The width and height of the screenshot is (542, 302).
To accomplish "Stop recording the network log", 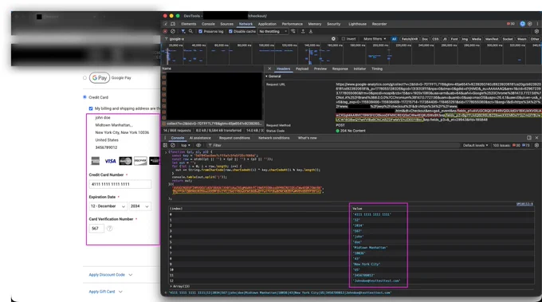I will coord(165,31).
